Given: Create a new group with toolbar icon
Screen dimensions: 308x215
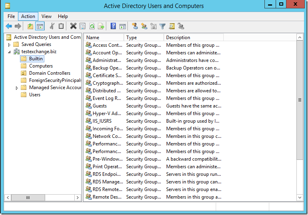Looking at the screenshot, I should 144,26.
